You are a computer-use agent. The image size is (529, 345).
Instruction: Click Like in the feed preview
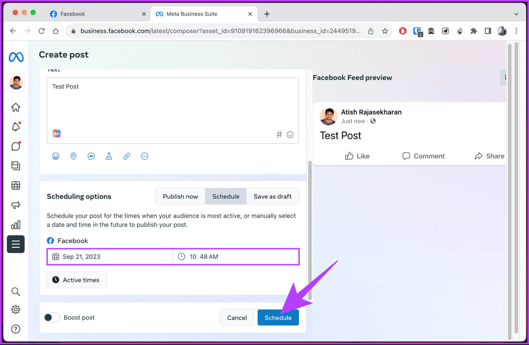357,156
